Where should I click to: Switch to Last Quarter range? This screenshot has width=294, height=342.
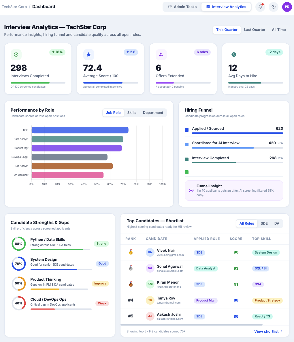[255, 30]
